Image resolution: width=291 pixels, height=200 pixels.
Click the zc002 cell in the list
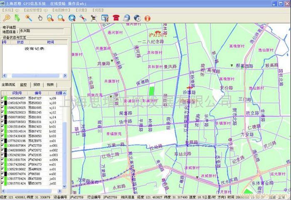click(54, 150)
